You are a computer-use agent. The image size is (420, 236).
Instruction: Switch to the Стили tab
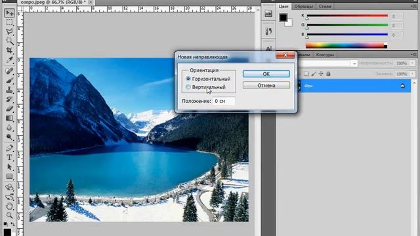click(325, 6)
